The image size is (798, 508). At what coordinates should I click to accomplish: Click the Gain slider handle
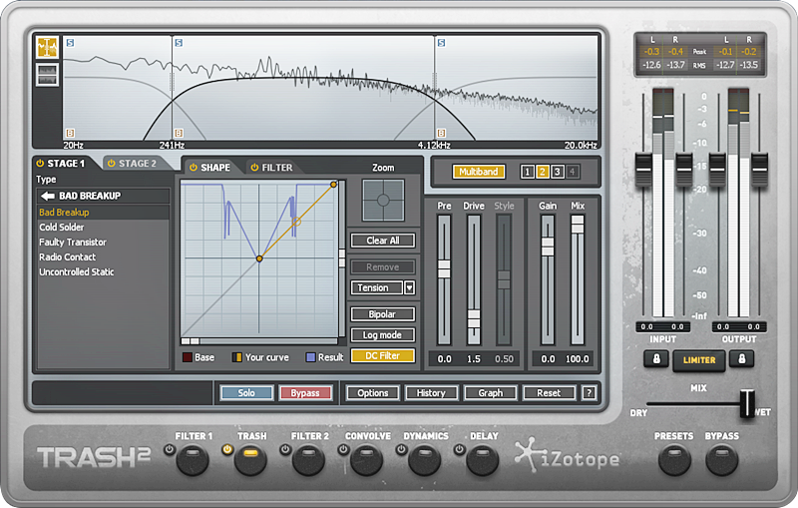click(548, 247)
